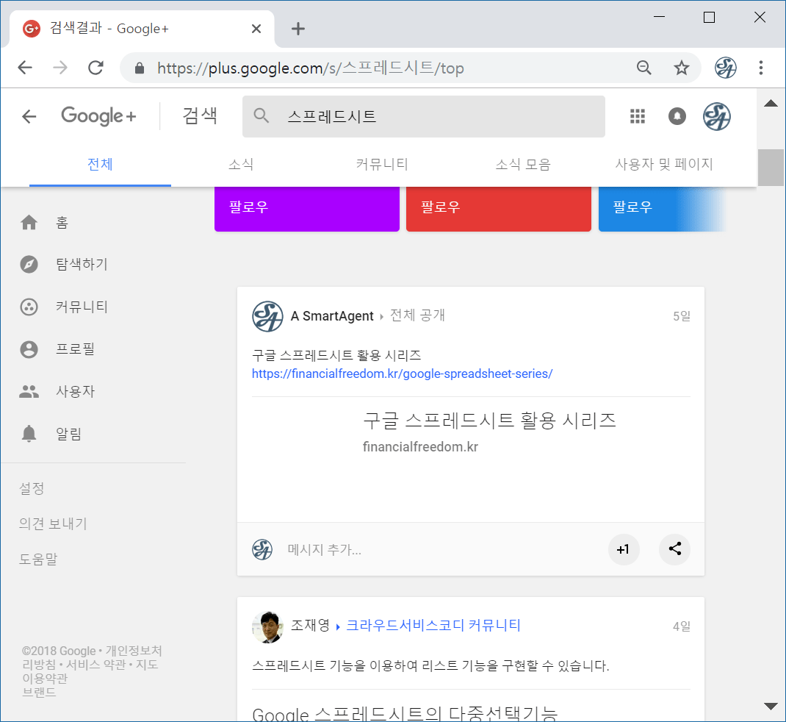Click the 메시지 추가 comment field
Viewport: 786px width, 722px height.
441,549
